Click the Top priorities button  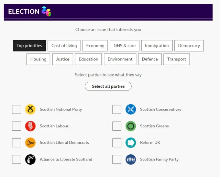(29, 46)
